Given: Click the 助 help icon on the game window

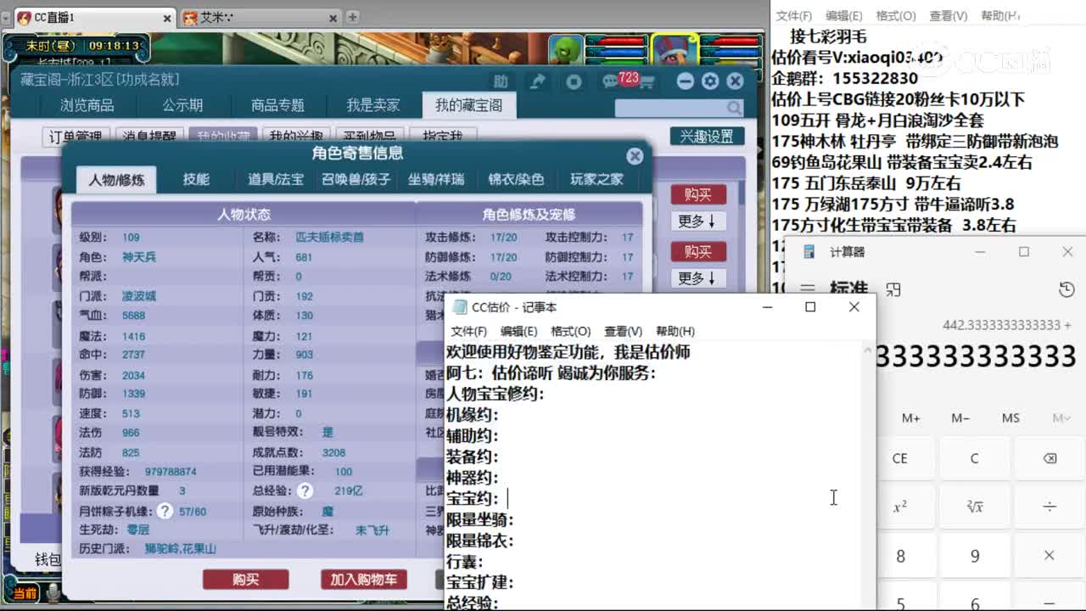Looking at the screenshot, I should point(501,80).
